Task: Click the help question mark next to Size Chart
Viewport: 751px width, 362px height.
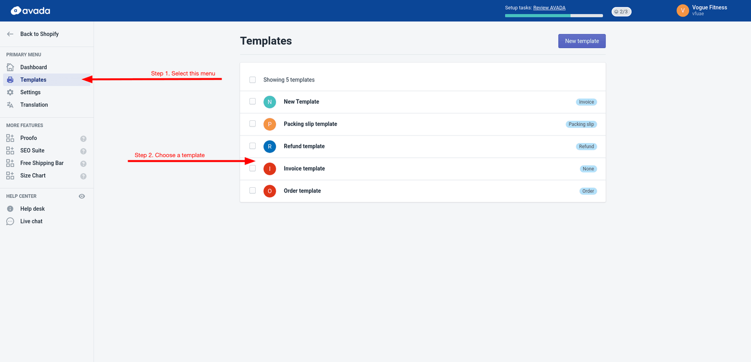Action: 83,176
